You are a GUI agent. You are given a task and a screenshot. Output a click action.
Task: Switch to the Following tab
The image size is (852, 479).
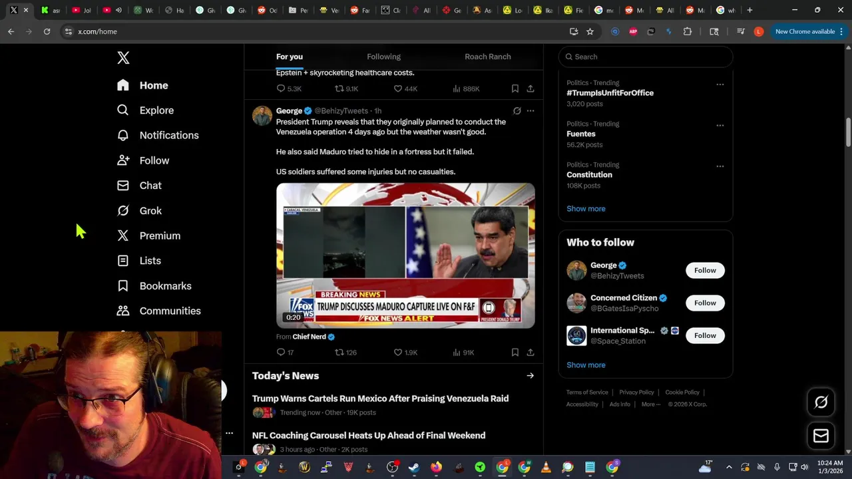point(384,57)
